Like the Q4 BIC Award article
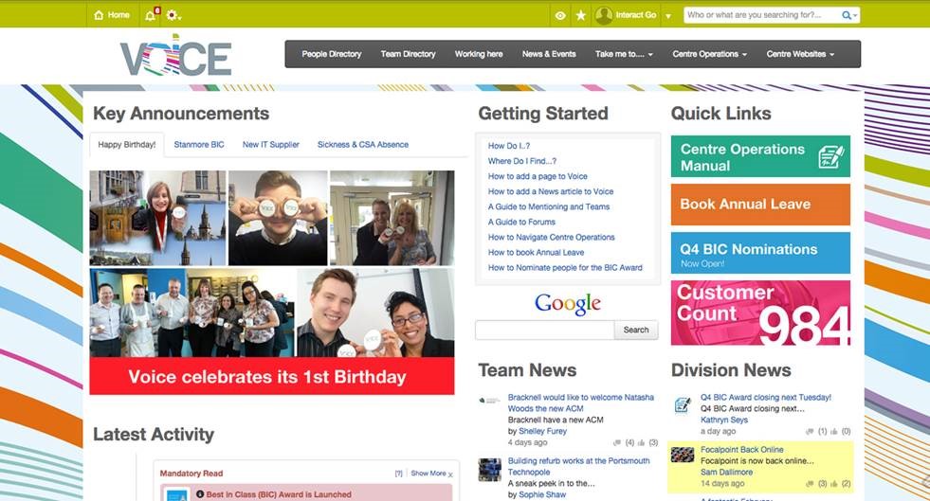Viewport: 930px width, 501px height. (834, 431)
